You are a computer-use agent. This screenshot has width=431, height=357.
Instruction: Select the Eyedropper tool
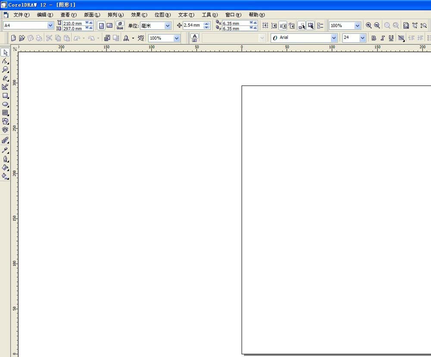tap(5, 150)
